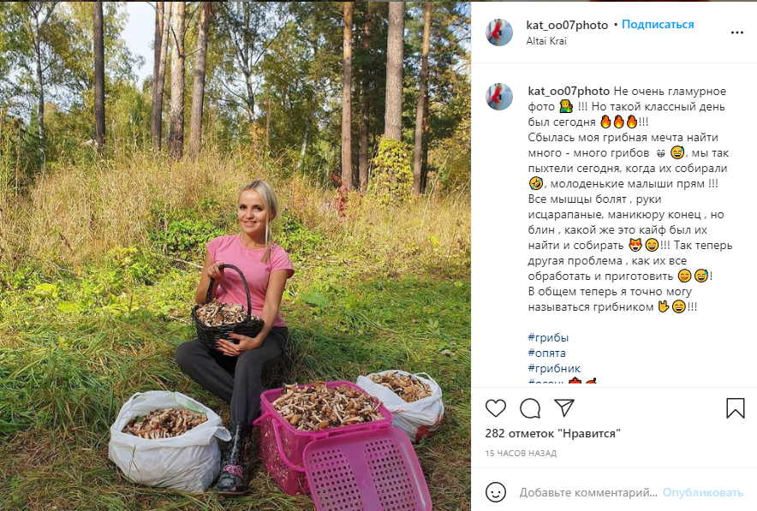Viewport: 757px width, 511px height.
Task: Share post with paper plane icon
Action: coord(563,407)
